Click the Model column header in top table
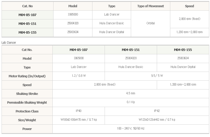Screen dimensions: 210x137 point(73,6)
